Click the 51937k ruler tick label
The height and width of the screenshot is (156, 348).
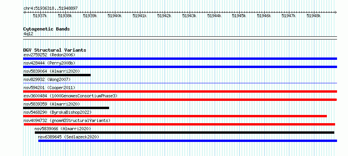pos(40,16)
